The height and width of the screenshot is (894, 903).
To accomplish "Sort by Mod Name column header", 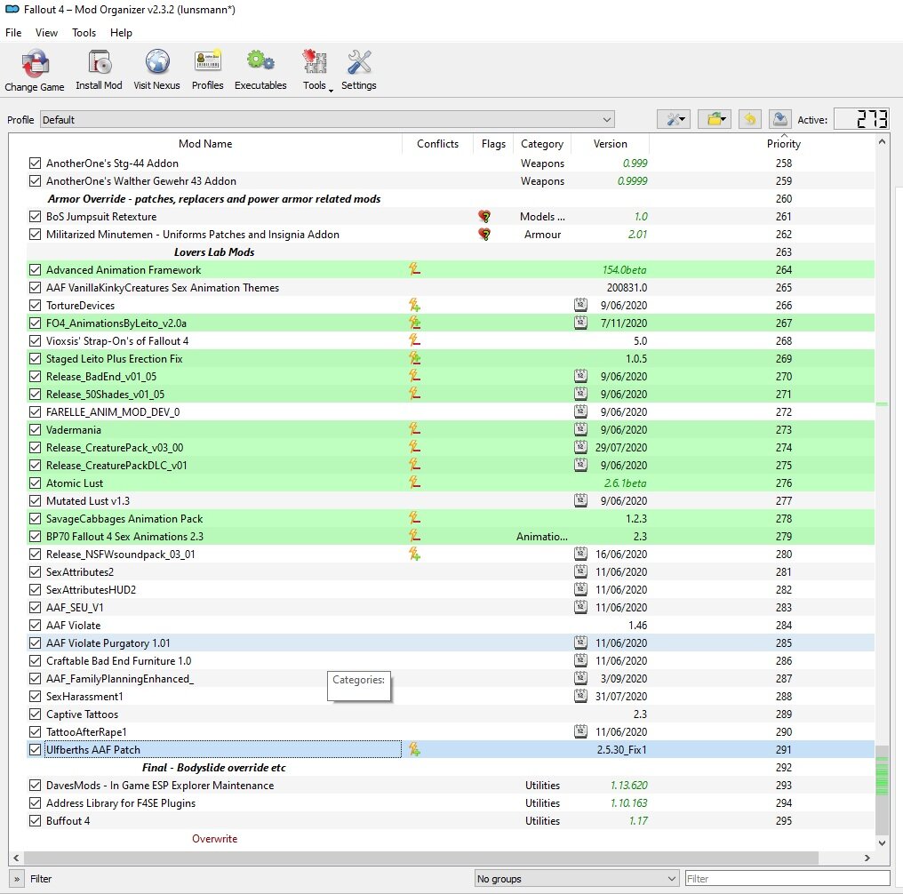I will click(x=205, y=144).
